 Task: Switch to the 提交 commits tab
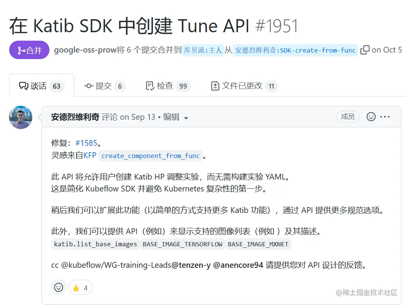point(105,86)
